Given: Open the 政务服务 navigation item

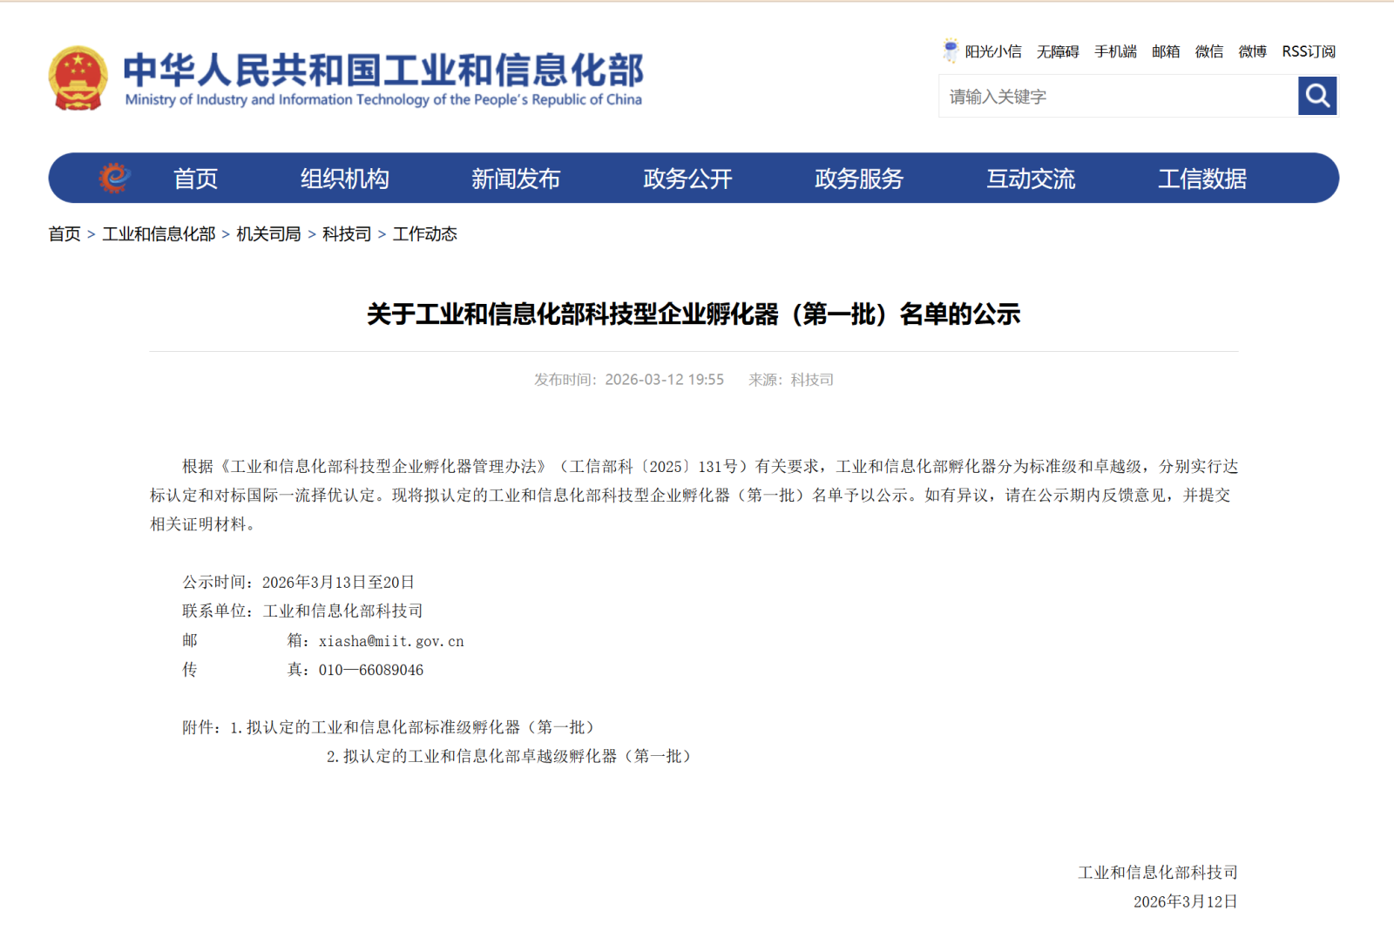Looking at the screenshot, I should coord(858,179).
